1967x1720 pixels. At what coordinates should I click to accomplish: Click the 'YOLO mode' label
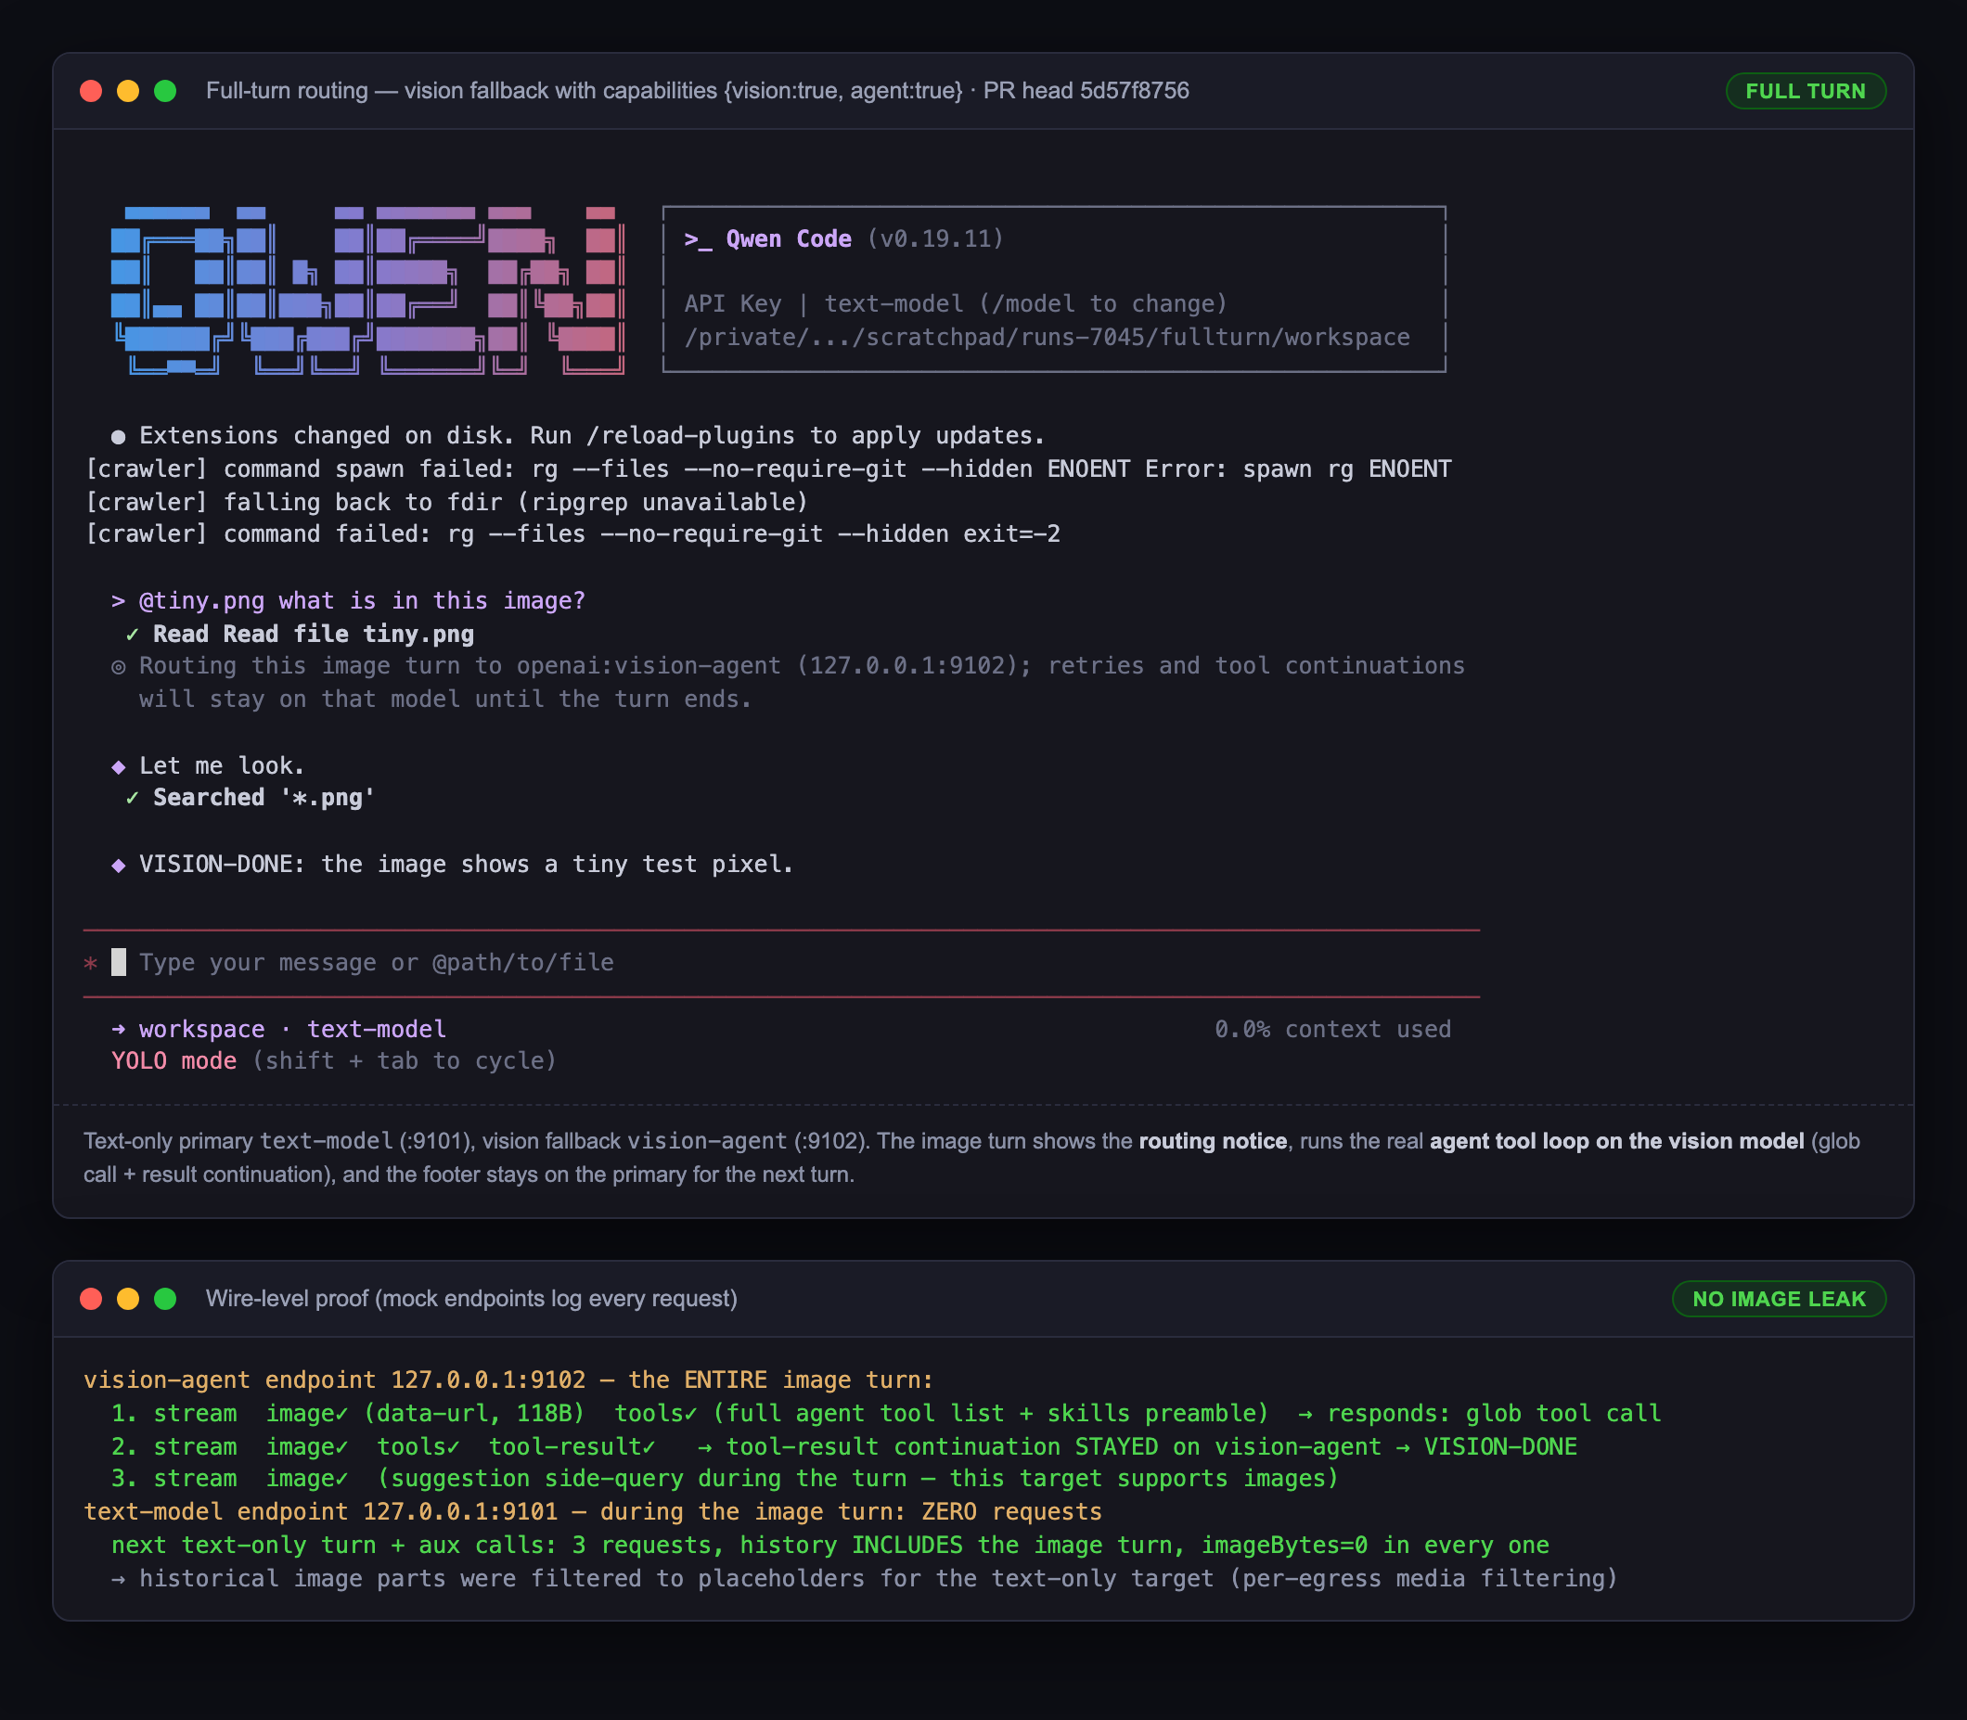(x=174, y=1061)
